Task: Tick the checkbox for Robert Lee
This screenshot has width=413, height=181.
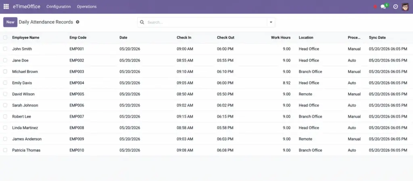Action: [x=5, y=116]
